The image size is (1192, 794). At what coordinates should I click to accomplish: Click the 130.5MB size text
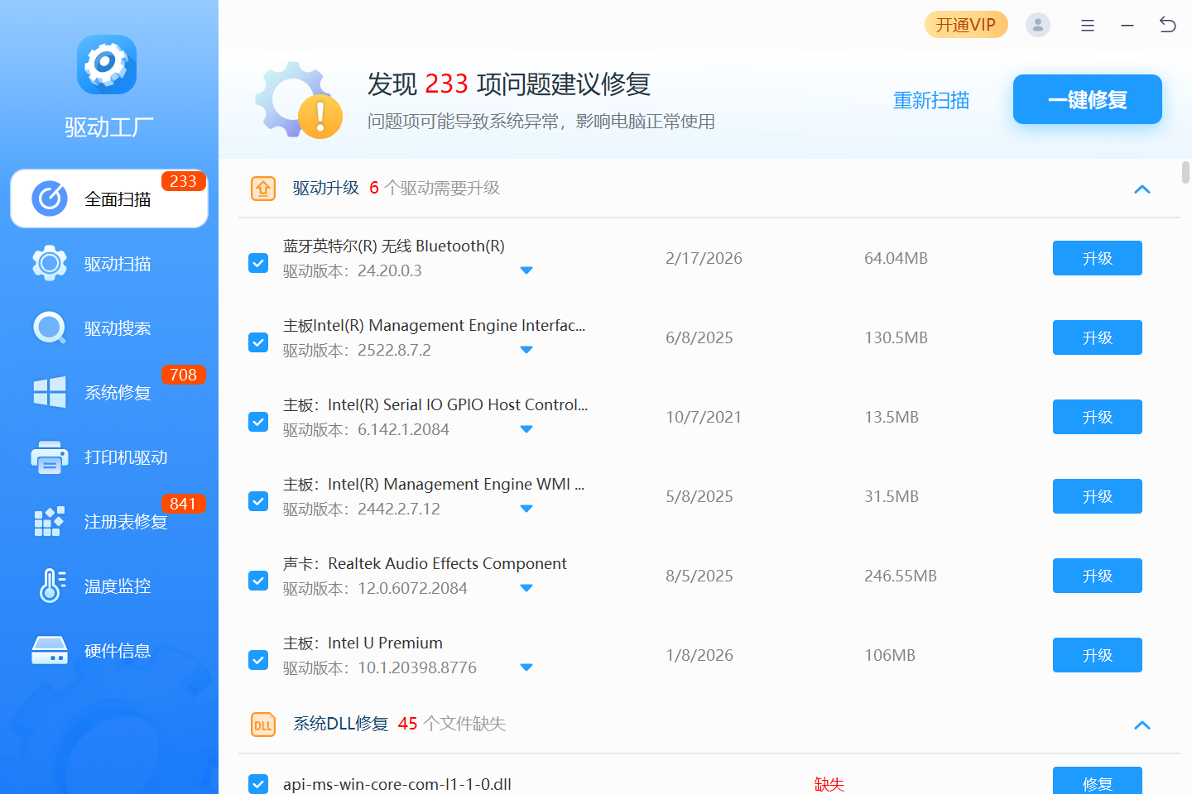click(896, 337)
